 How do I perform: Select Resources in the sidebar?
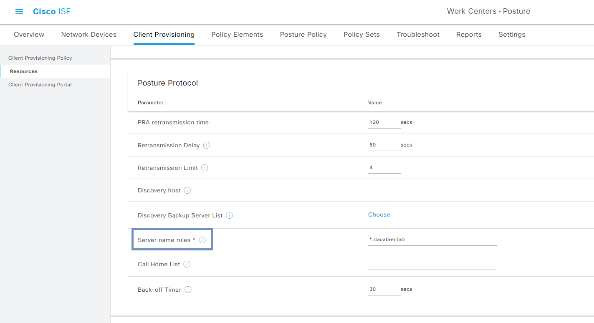55,71
